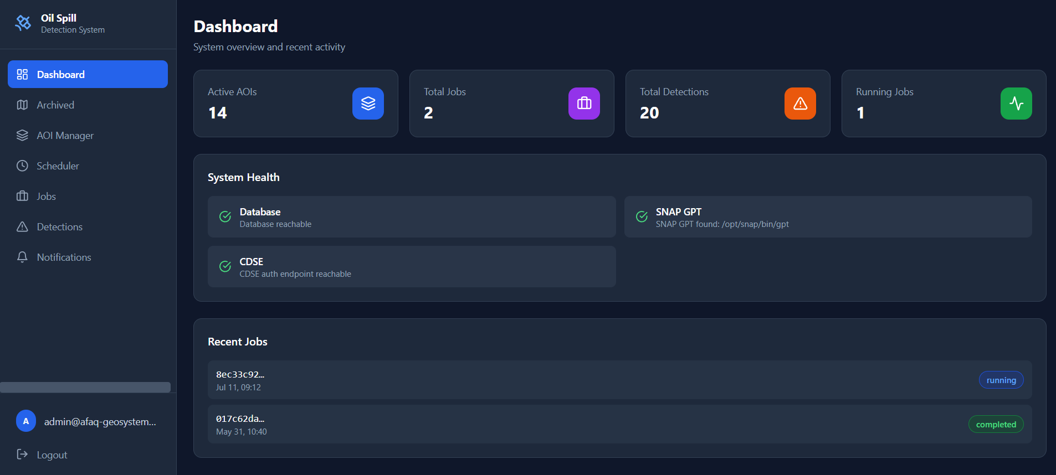
Task: Click the admin avatar circle 'A'
Action: 26,421
